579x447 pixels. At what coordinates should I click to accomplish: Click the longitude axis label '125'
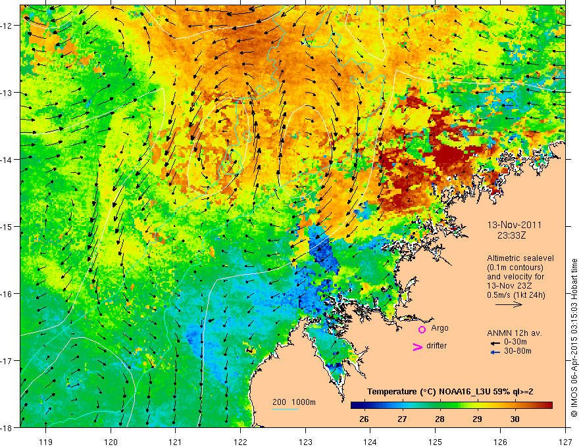coord(436,442)
